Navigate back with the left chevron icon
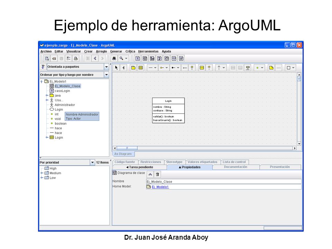Screen dimensions: 332x249 [x=95, y=58]
